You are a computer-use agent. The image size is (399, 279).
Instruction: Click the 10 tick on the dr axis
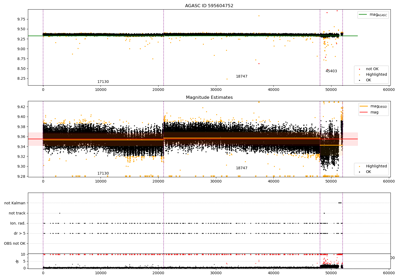(23, 254)
